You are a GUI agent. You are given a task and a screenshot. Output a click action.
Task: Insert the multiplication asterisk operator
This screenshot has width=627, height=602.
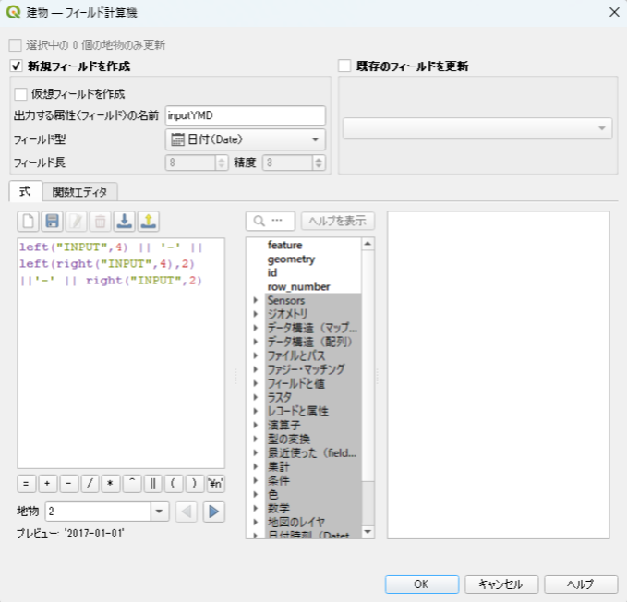pos(111,483)
